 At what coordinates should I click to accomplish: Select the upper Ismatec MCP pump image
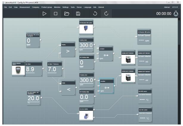click(x=128, y=59)
